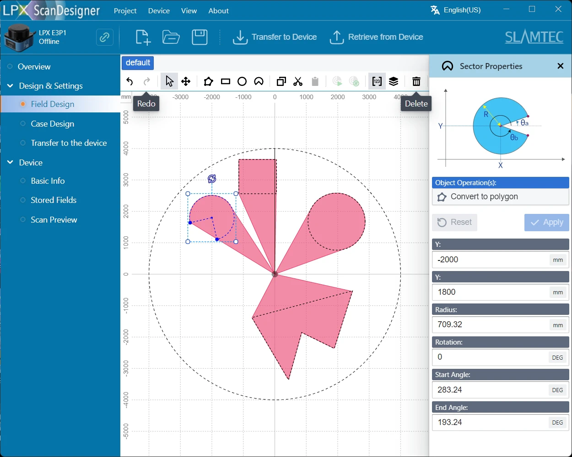572x457 pixels.
Task: Pick the rectangle drawing tool
Action: pyautogui.click(x=225, y=81)
